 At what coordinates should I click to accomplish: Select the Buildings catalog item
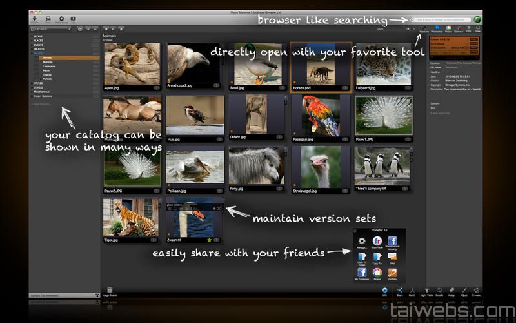(48, 62)
